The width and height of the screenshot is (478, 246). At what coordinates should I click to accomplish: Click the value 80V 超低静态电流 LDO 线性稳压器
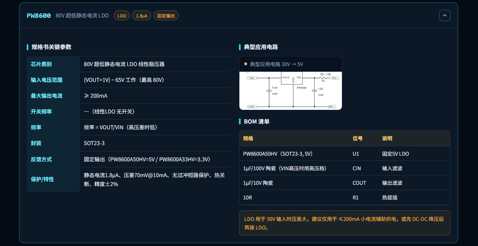coord(124,64)
